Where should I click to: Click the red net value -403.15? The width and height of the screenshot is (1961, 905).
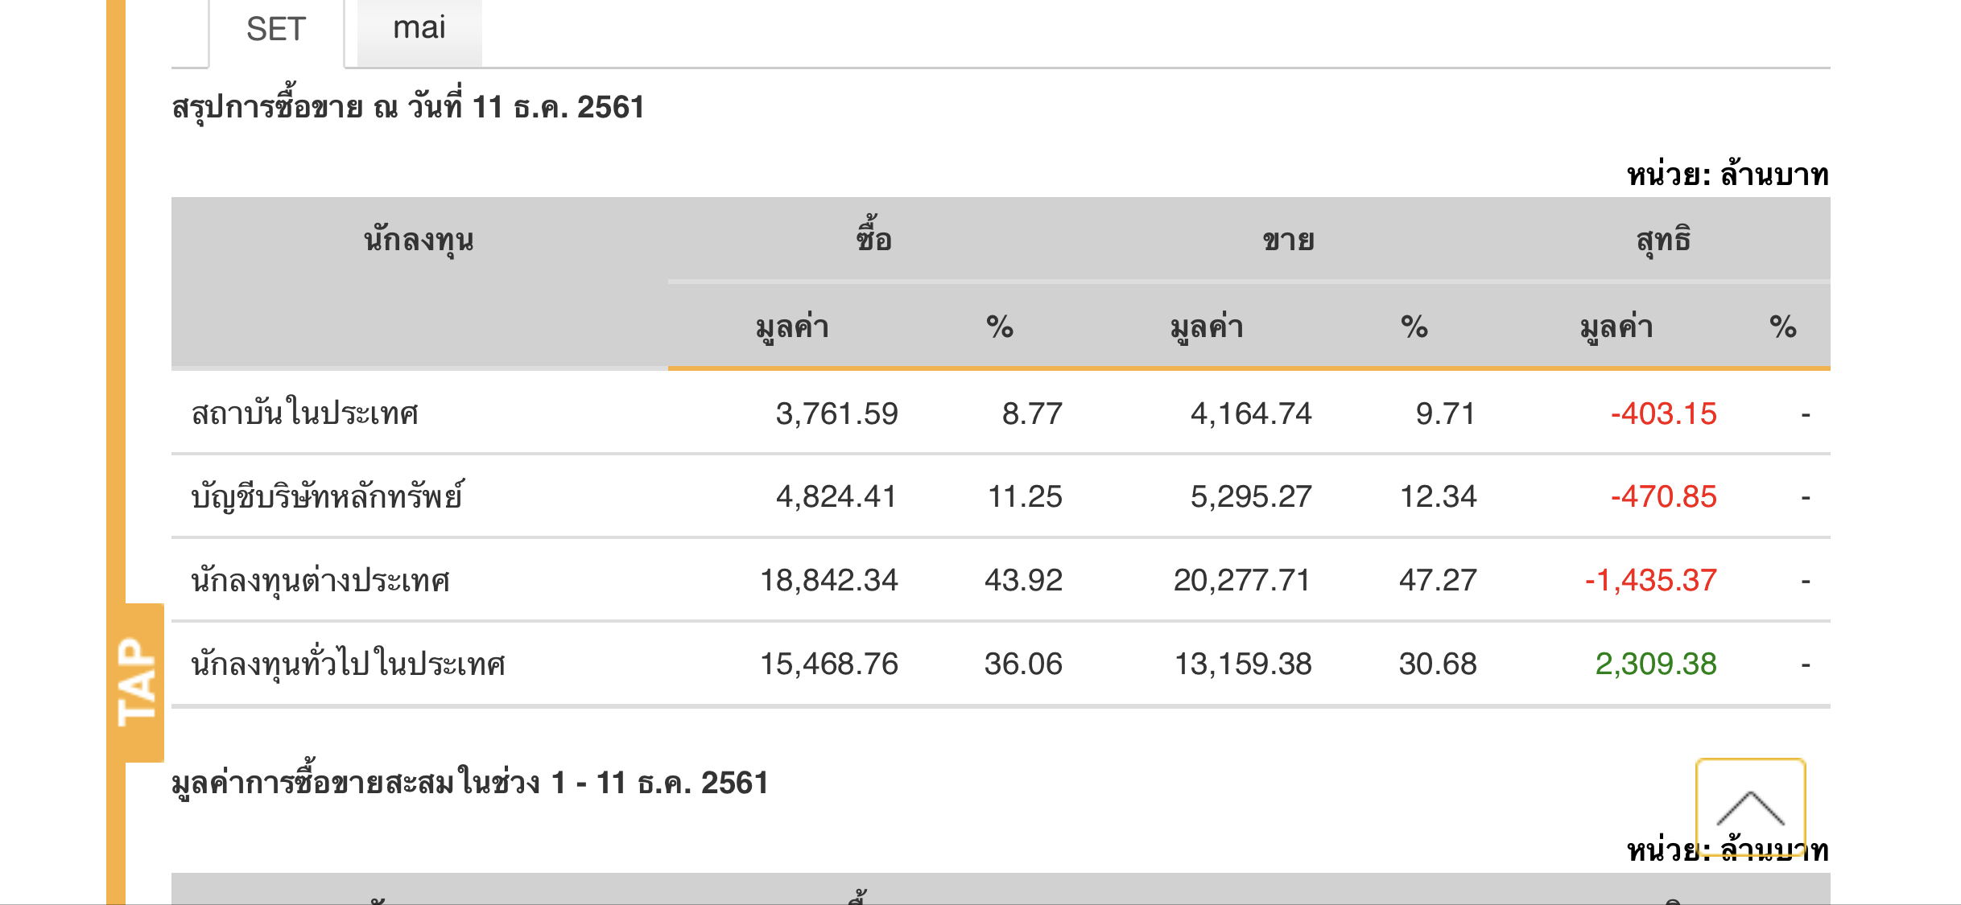coord(1663,413)
